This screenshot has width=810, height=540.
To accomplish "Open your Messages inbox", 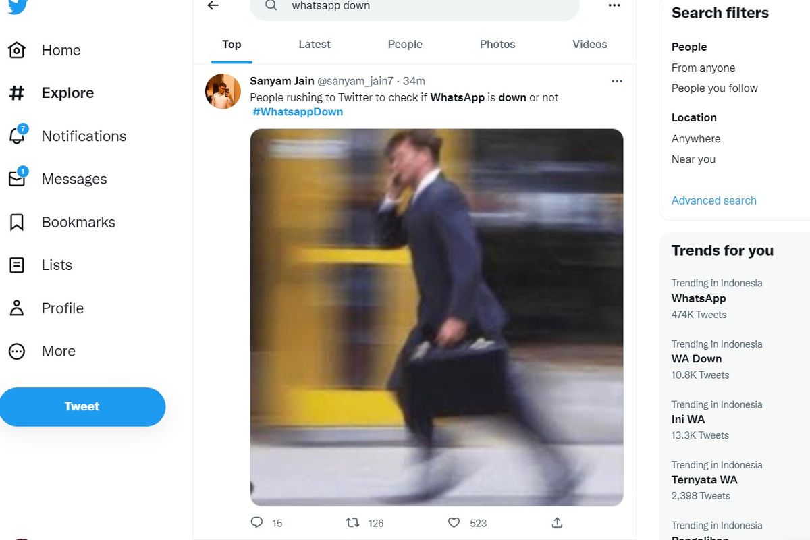I will (74, 179).
